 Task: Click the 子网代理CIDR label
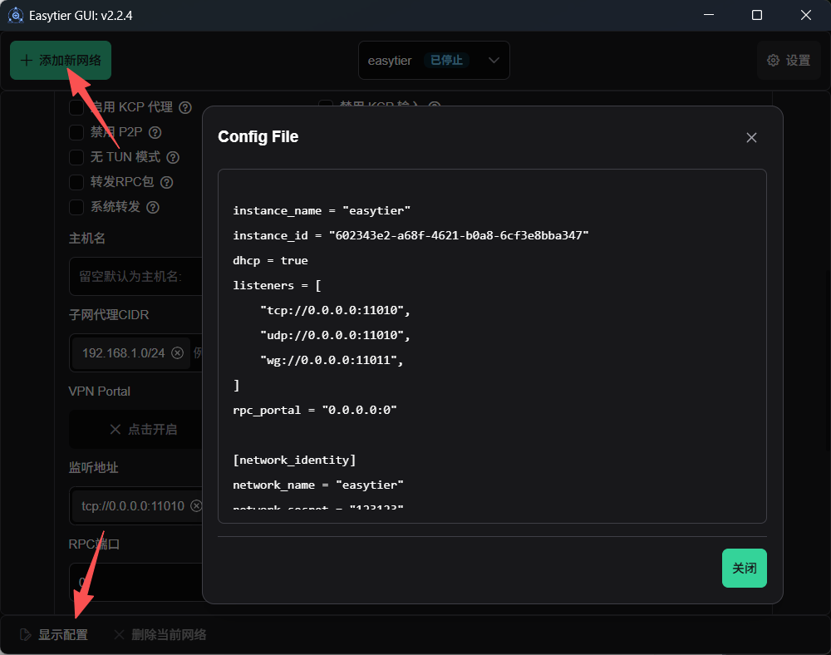click(109, 315)
